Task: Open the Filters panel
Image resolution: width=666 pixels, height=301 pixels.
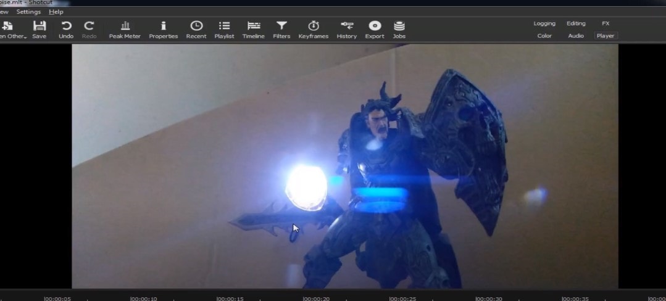Action: (x=281, y=30)
